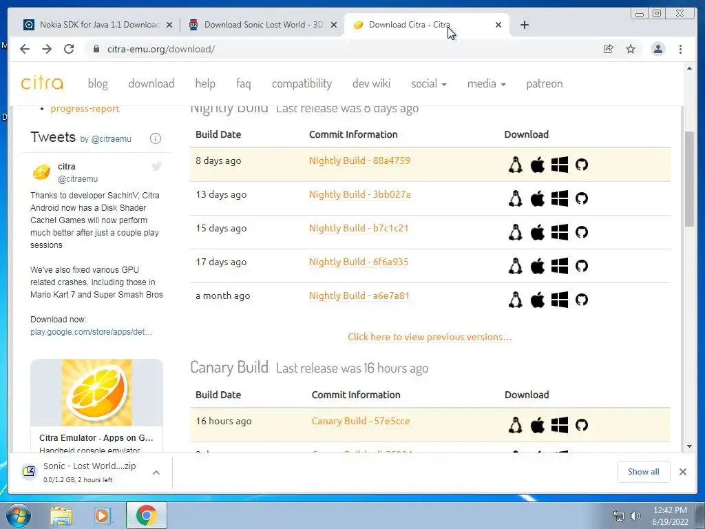Image resolution: width=705 pixels, height=529 pixels.
Task: Download macOS build for Nightly 6f6a935
Action: tap(537, 266)
